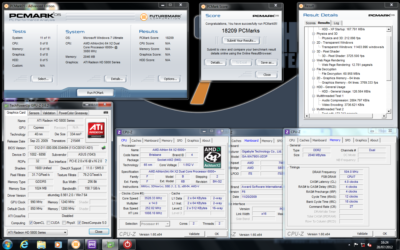The height and width of the screenshot is (250, 400).
Task: Click the BIOS Version field in GPU-Z
Action: pyautogui.click(x=64, y=148)
